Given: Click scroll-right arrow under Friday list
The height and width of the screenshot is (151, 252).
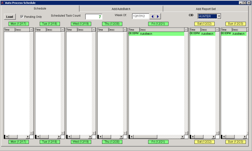Looking at the screenshot, I should point(182,137).
